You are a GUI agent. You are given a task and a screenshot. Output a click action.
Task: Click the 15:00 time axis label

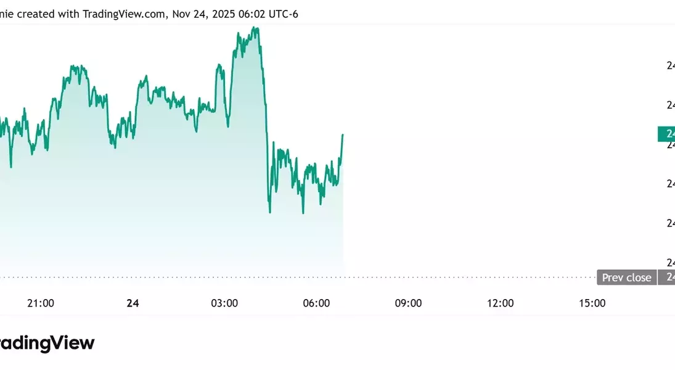[592, 303]
